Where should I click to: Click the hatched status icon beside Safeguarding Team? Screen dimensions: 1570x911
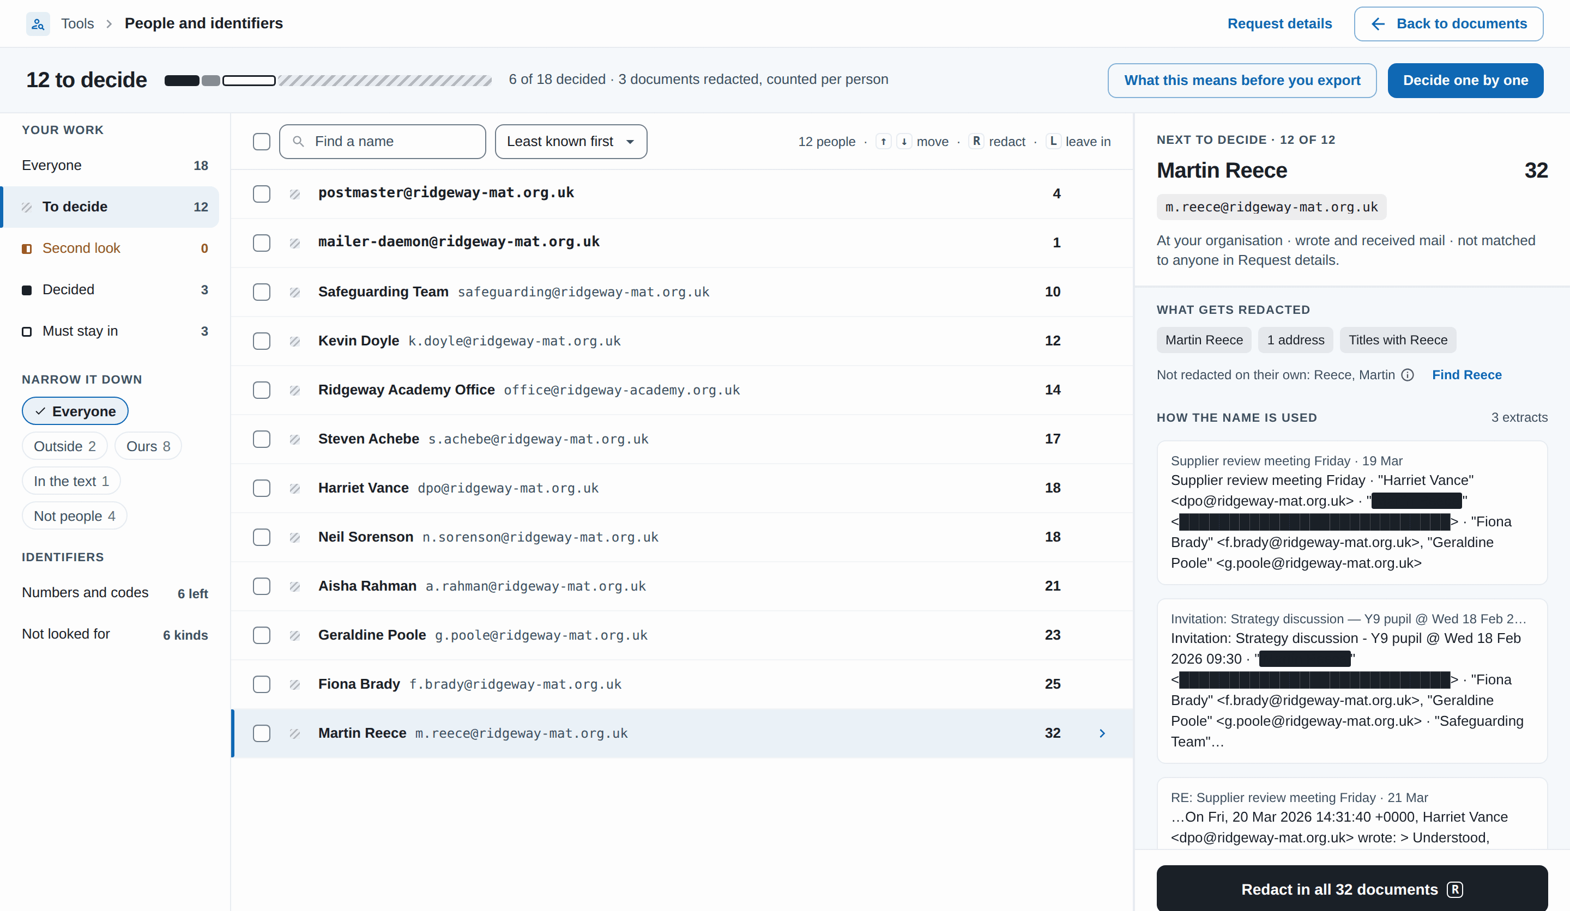295,292
